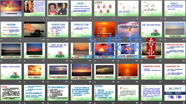This screenshot has width=186, height=104.
Task: Click the animation star icon under slide 39
Action: (x=142, y=103)
